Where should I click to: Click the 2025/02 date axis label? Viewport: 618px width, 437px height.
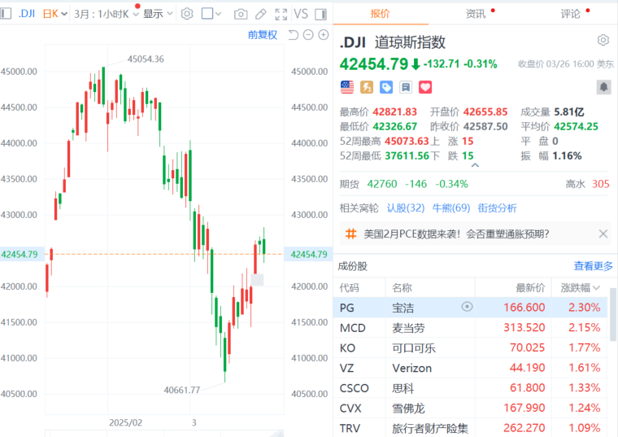click(125, 423)
